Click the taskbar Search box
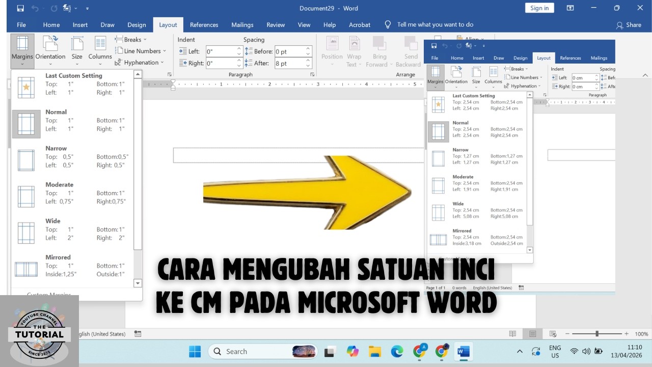 click(x=263, y=351)
